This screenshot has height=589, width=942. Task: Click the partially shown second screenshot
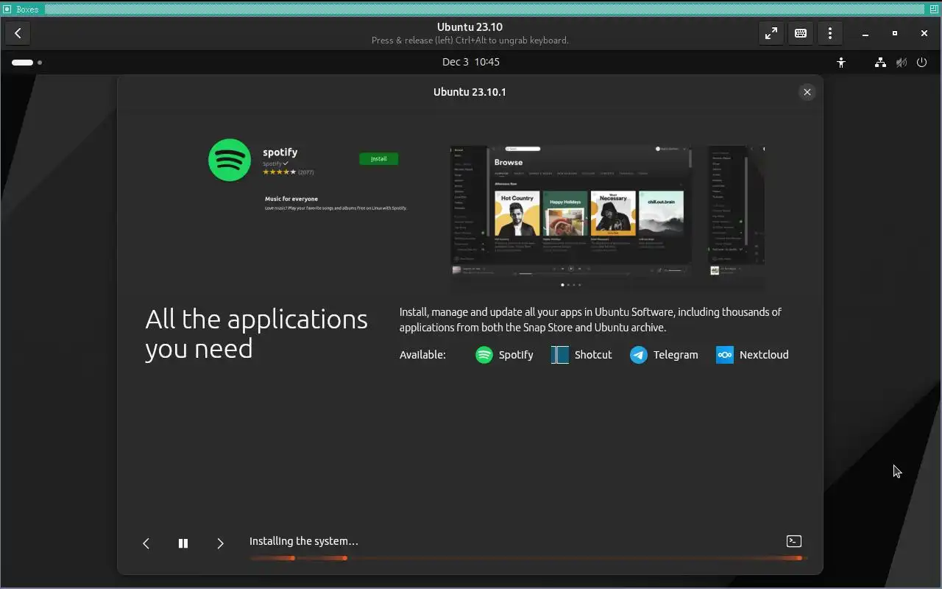point(737,211)
